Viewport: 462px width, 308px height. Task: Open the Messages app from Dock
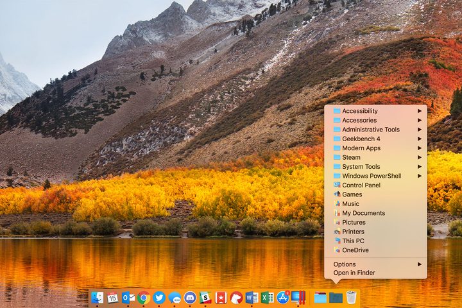pos(175,298)
